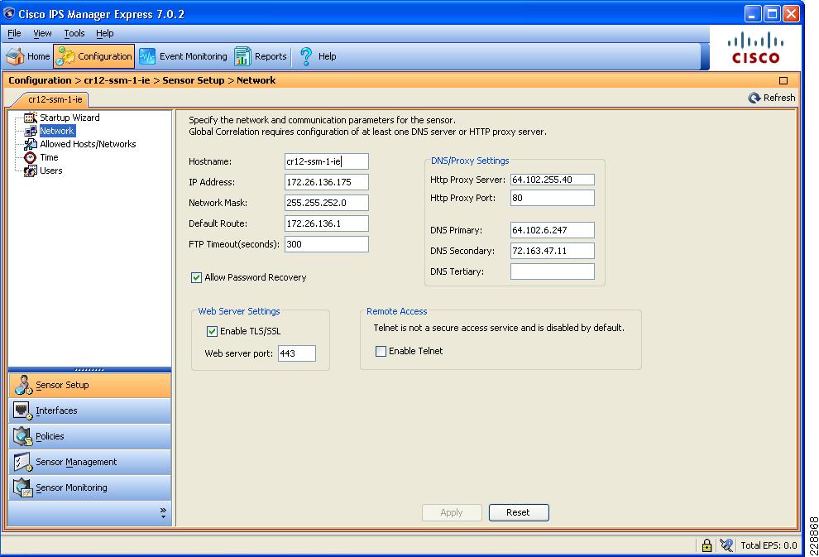Click the Total EPS status text
Image resolution: width=819 pixels, height=557 pixels.
coord(769,545)
